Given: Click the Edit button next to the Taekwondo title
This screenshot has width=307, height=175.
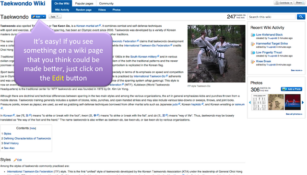Looking at the screenshot, I should pyautogui.click(x=36, y=17).
